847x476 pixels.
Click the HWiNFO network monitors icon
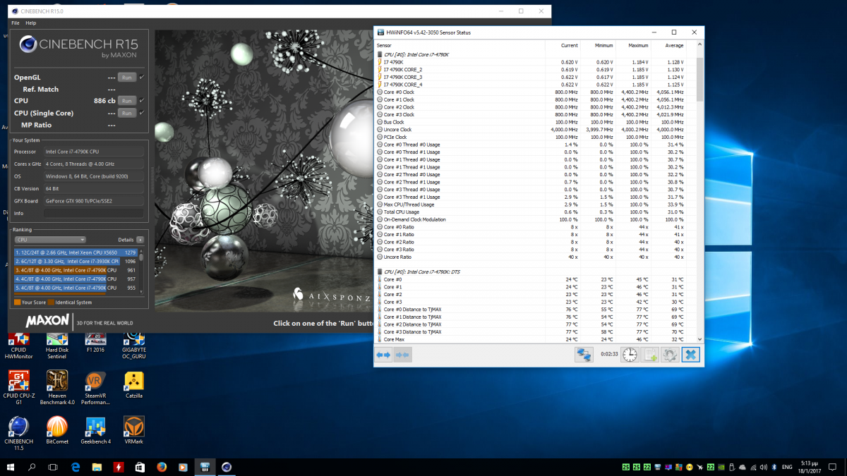584,355
